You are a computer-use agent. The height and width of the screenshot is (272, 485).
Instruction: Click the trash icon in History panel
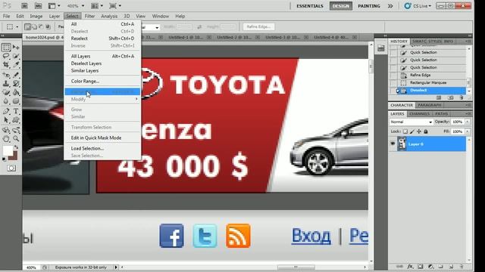point(462,97)
